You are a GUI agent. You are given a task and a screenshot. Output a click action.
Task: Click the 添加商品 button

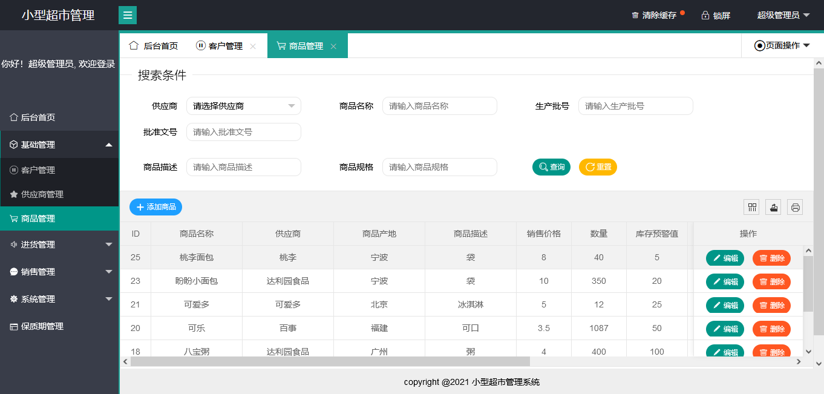tap(155, 207)
